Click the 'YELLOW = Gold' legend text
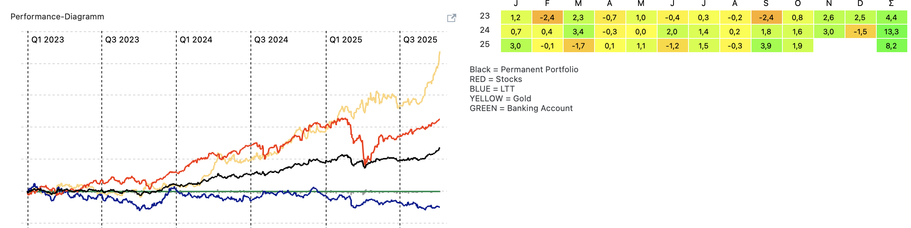The height and width of the screenshot is (228, 911). pyautogui.click(x=500, y=99)
